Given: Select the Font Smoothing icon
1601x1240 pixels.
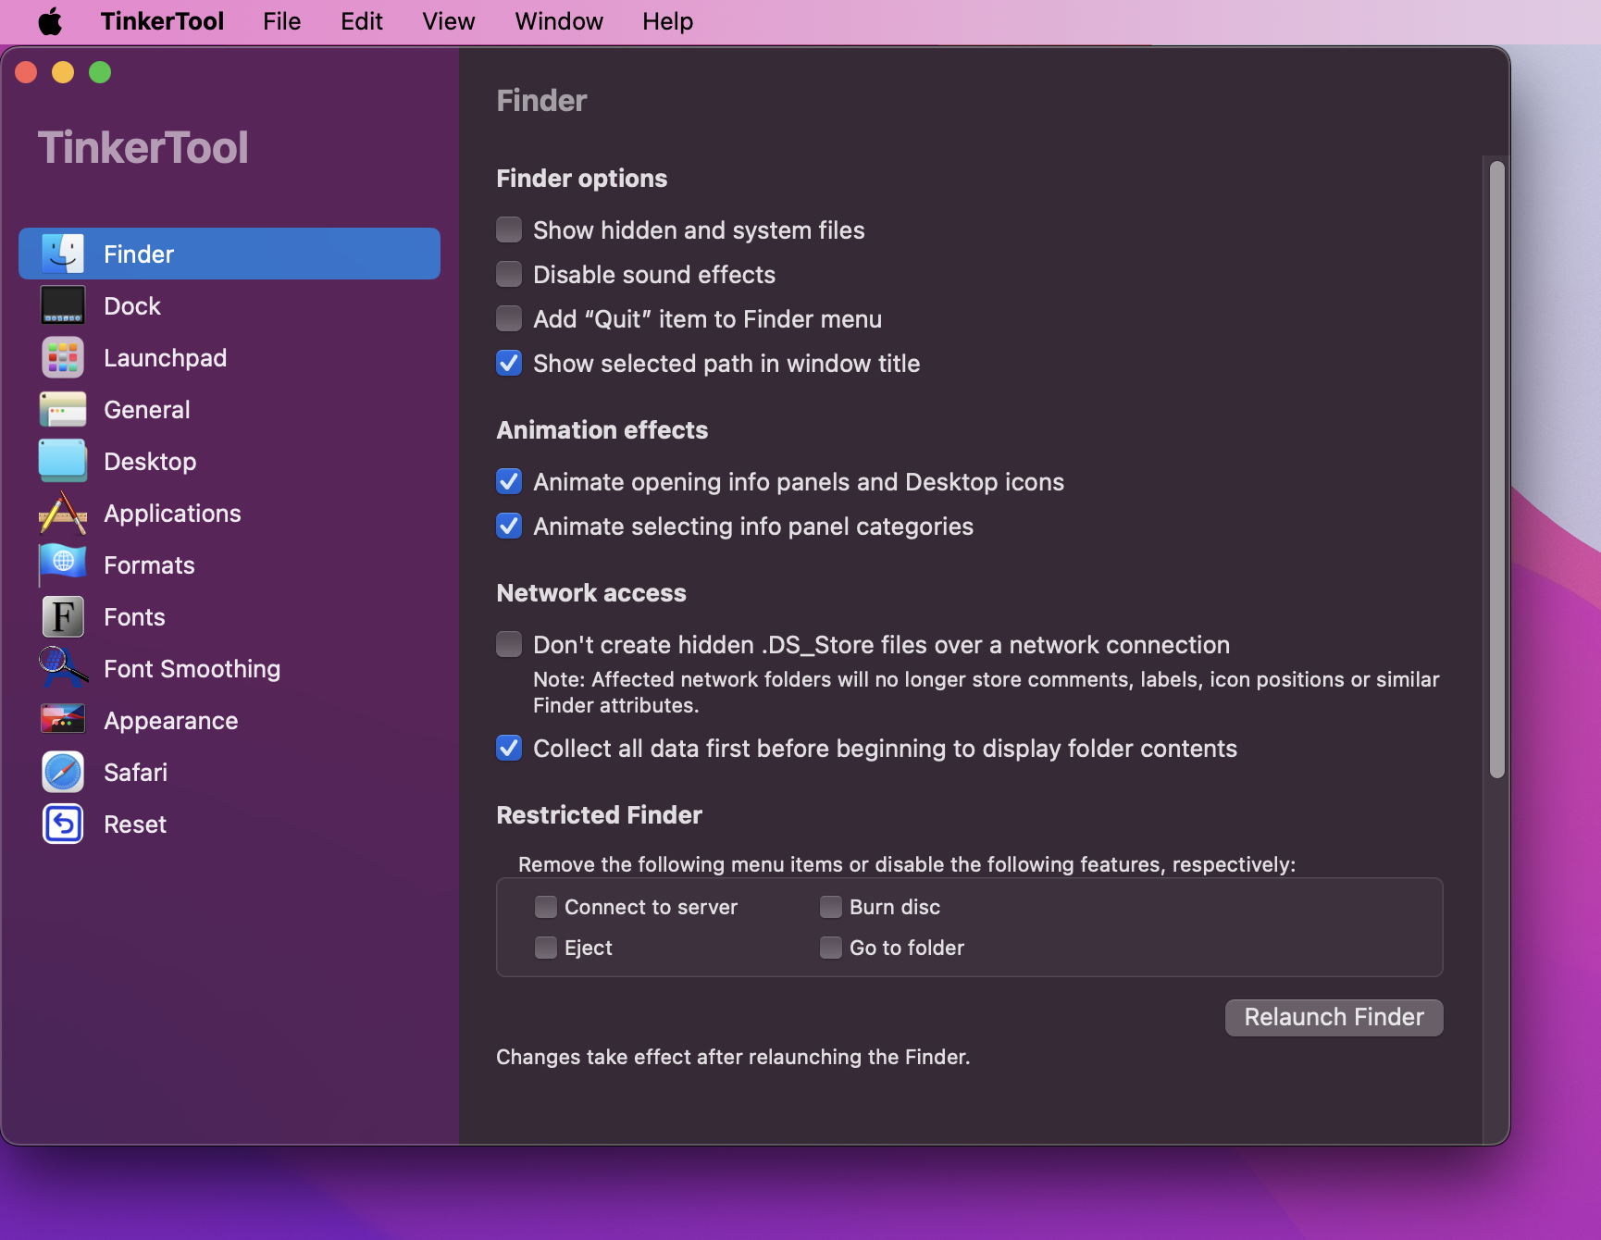Looking at the screenshot, I should 62,668.
